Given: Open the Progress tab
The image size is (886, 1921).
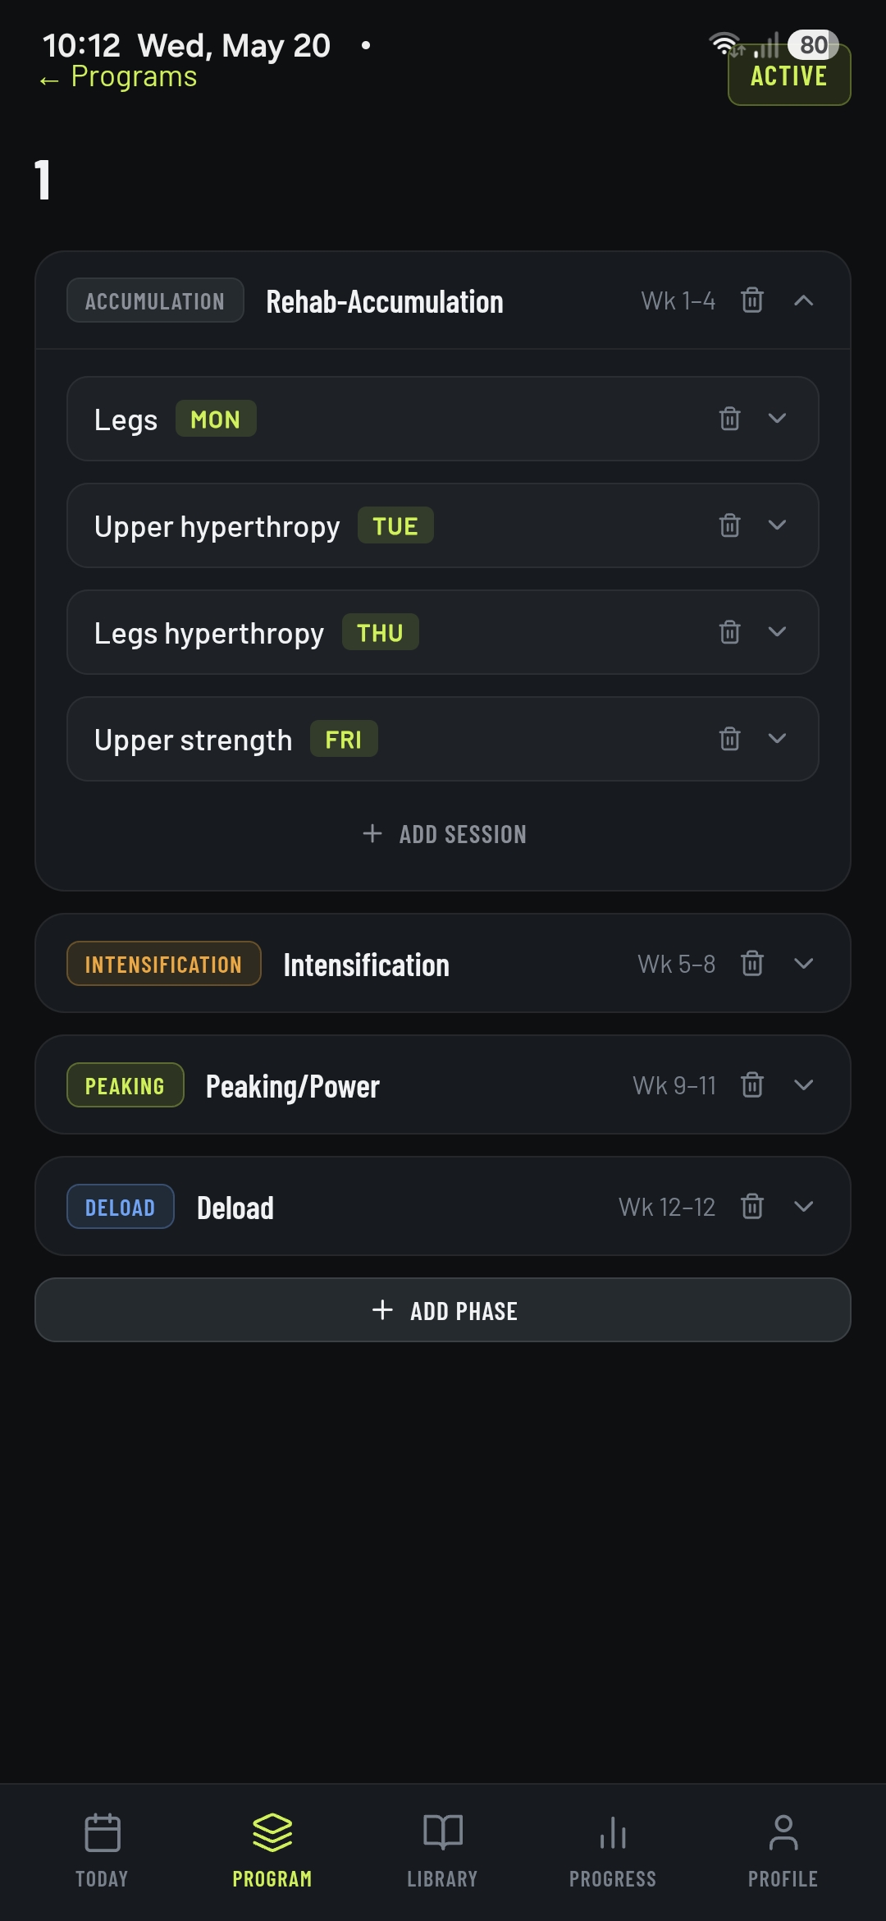Looking at the screenshot, I should pyautogui.click(x=613, y=1850).
